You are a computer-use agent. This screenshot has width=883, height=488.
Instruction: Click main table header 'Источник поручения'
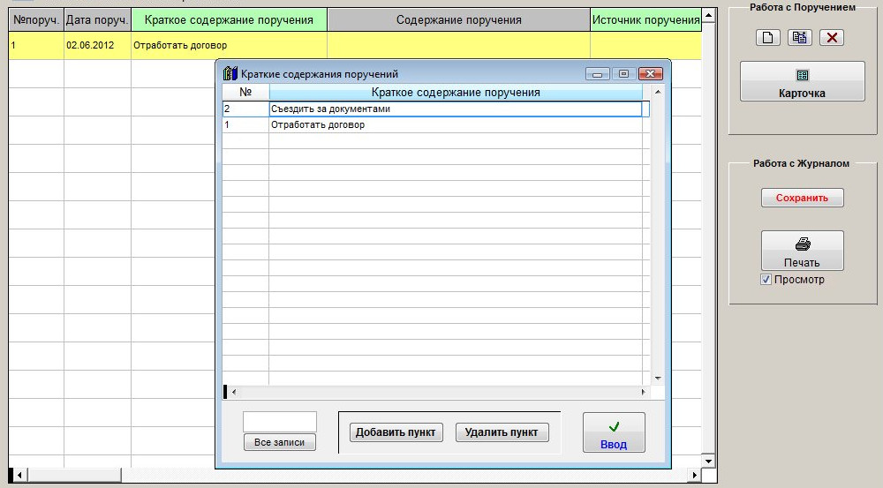[646, 20]
